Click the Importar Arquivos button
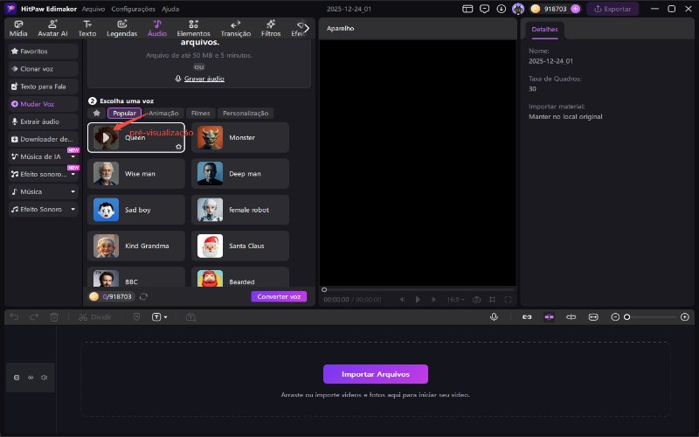699x437 pixels. click(376, 374)
